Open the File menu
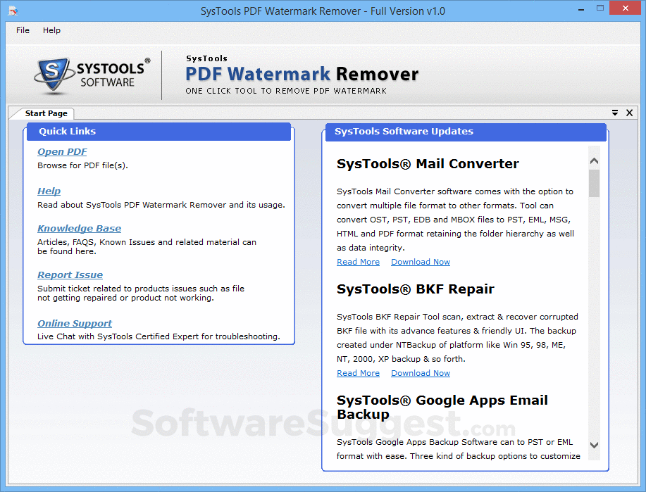The width and height of the screenshot is (646, 492). coord(23,30)
